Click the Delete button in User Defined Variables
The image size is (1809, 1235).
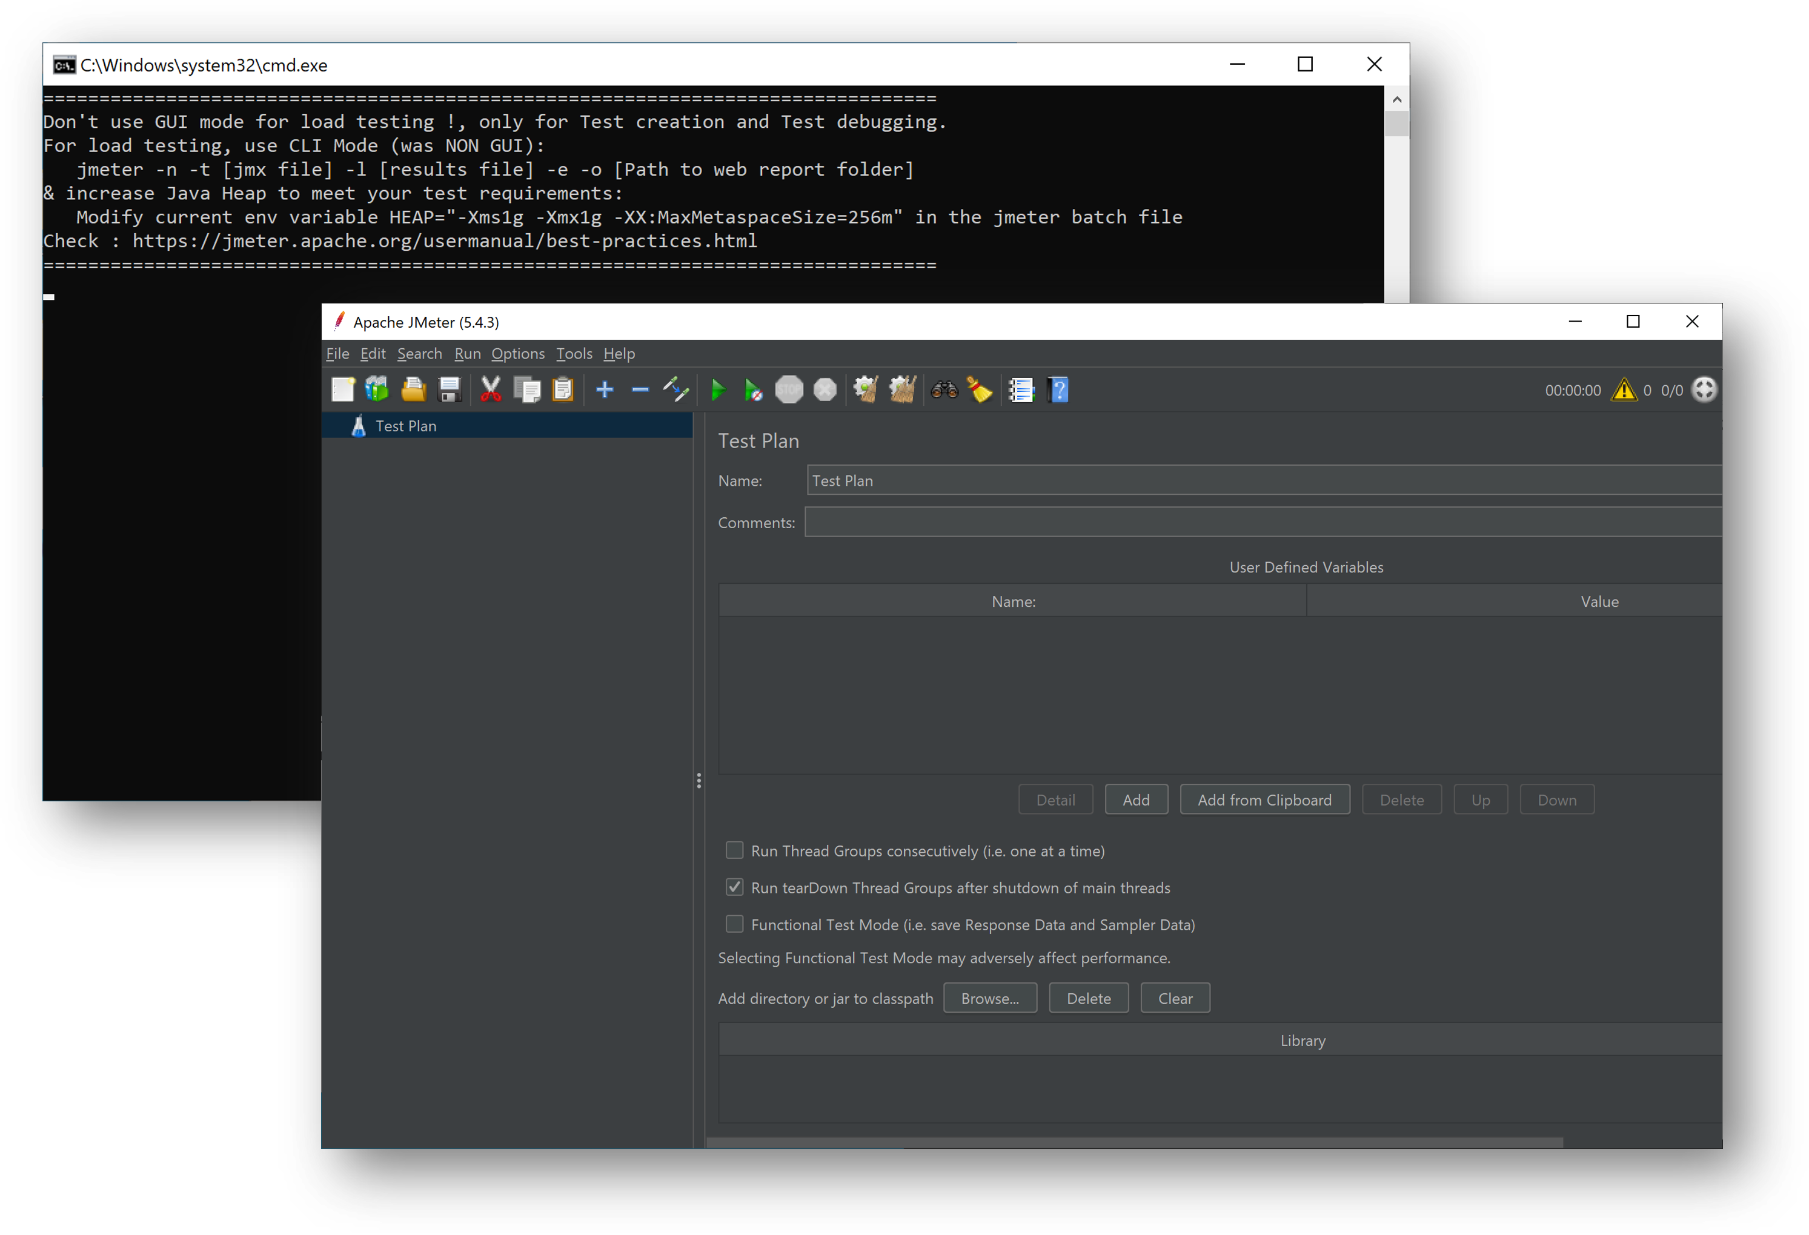pyautogui.click(x=1401, y=800)
